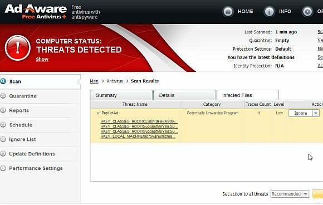Click the Home house icon

228,12
